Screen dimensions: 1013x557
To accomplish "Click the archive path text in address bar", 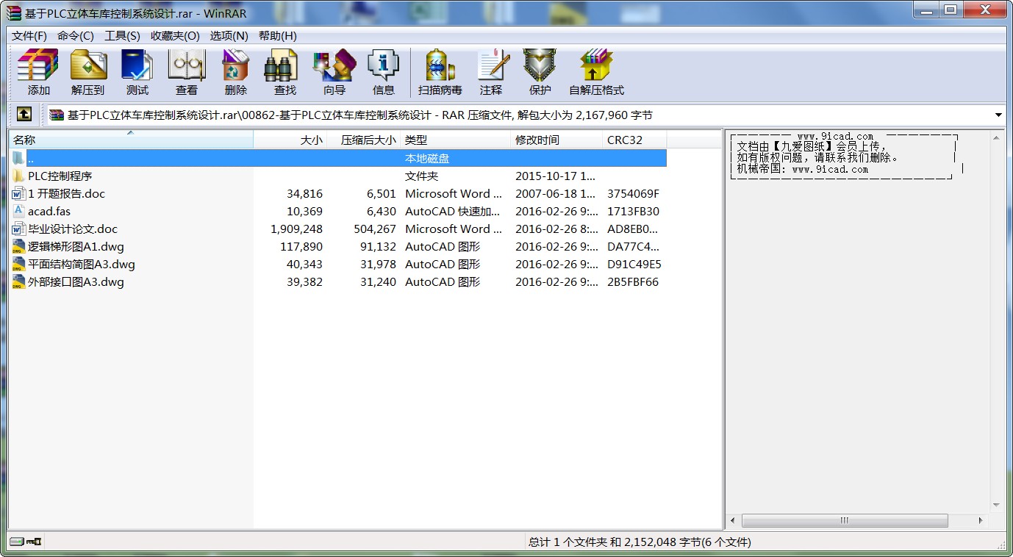I will pyautogui.click(x=360, y=115).
